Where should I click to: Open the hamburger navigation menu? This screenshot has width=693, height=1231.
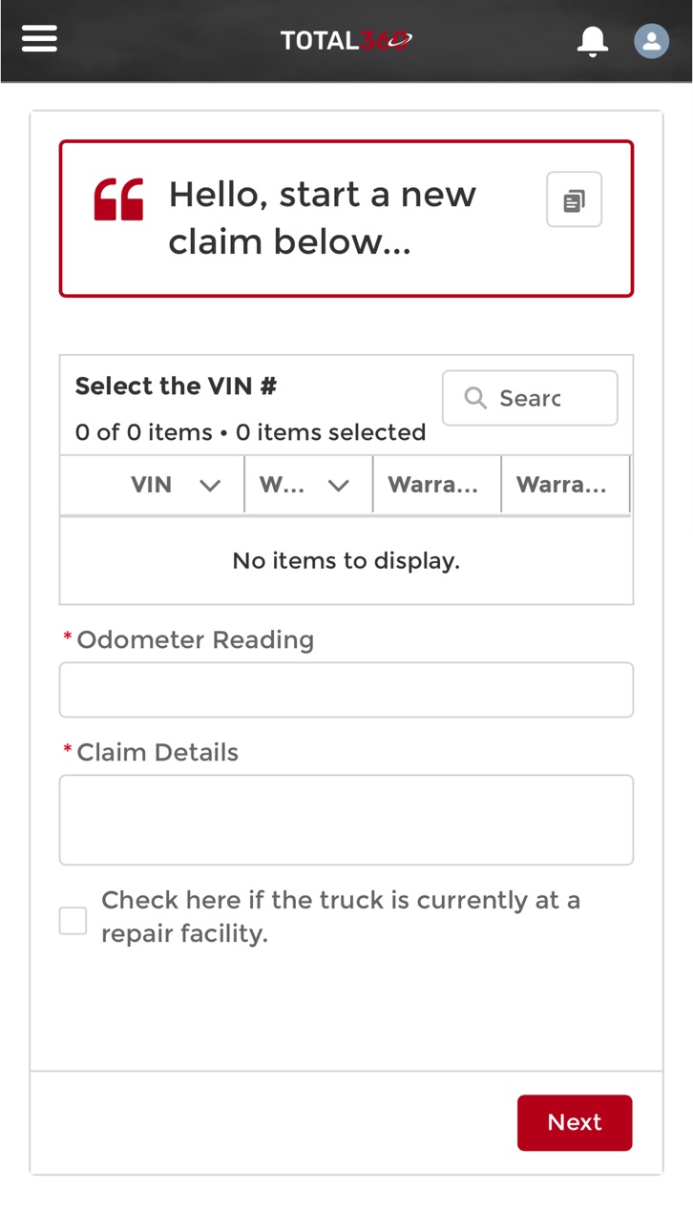click(x=39, y=38)
